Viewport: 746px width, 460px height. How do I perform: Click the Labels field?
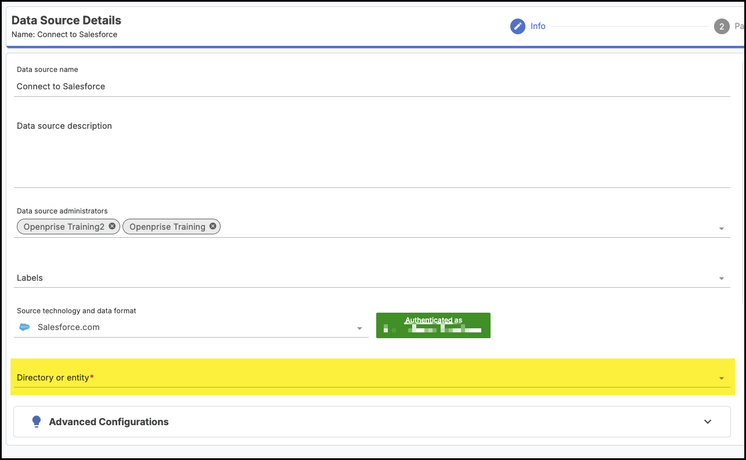point(372,278)
